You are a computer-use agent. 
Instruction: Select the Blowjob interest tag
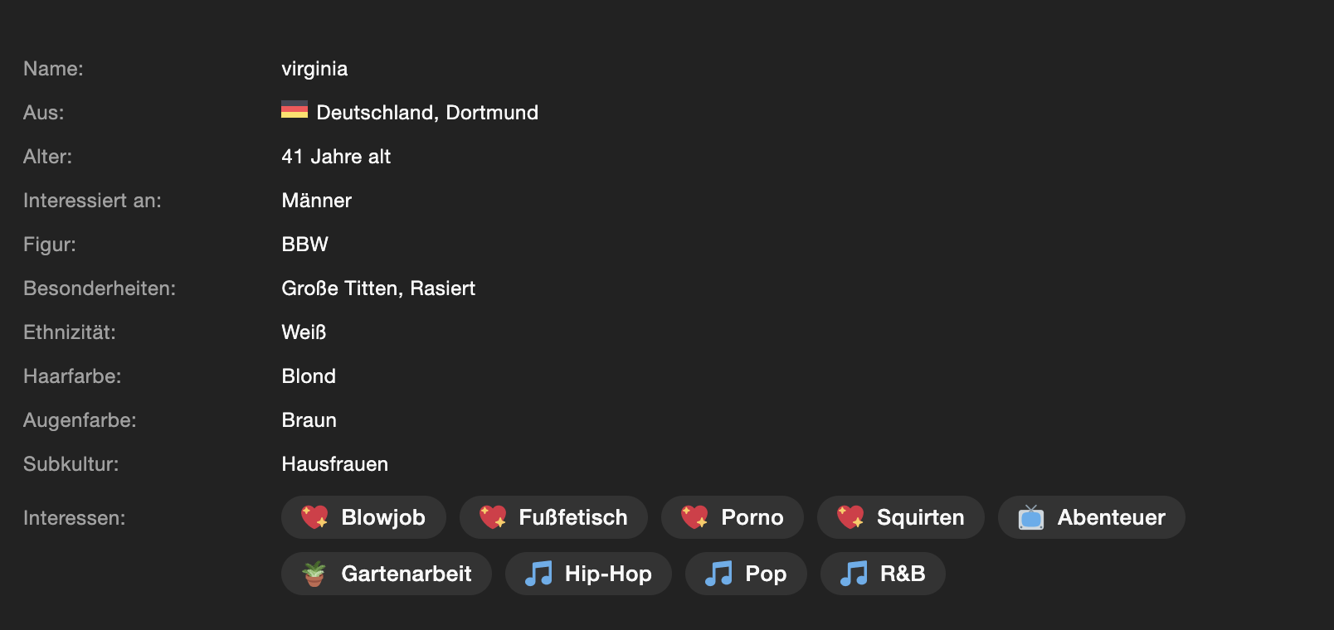363,517
